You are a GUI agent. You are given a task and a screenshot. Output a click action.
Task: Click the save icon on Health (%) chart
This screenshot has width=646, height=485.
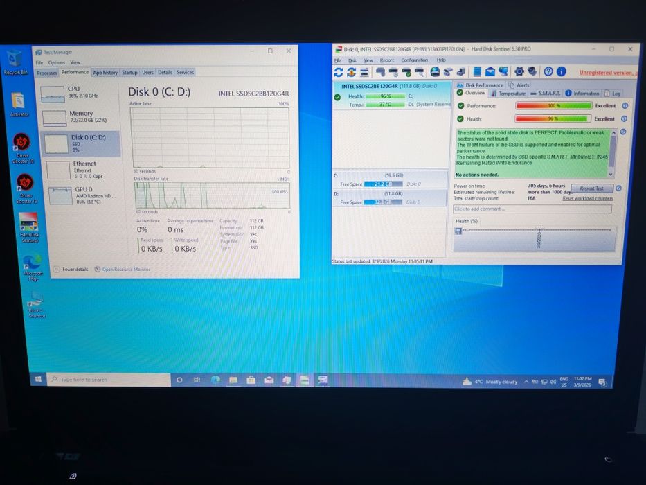click(458, 231)
